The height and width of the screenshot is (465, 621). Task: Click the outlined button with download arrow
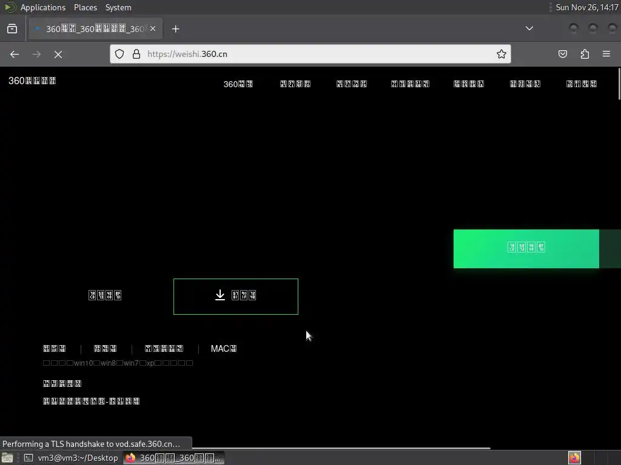click(x=236, y=297)
